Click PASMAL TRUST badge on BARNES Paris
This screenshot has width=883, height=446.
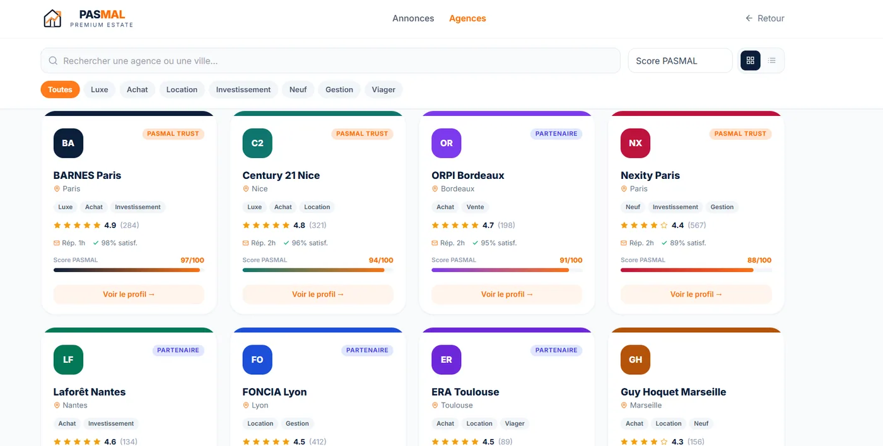pos(173,134)
